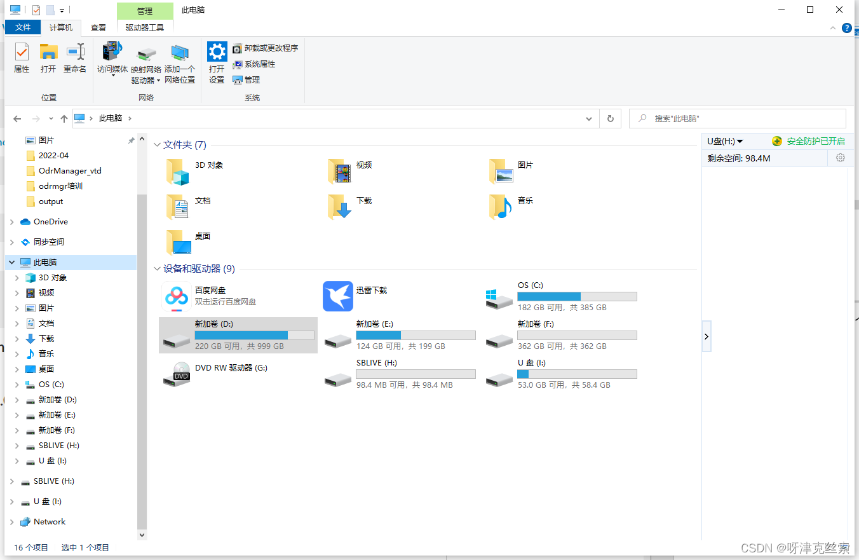Image resolution: width=859 pixels, height=560 pixels.
Task: Click the 打开设置 (Open Settings) gear icon
Action: 217,64
